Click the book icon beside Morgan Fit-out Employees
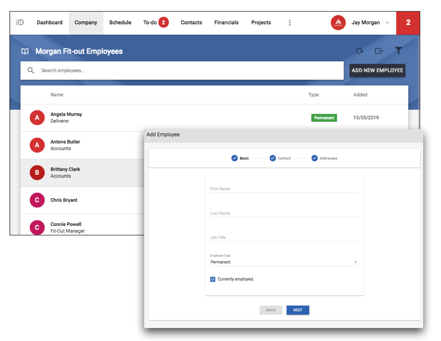Screen dimensions: 441x341 [x=25, y=51]
